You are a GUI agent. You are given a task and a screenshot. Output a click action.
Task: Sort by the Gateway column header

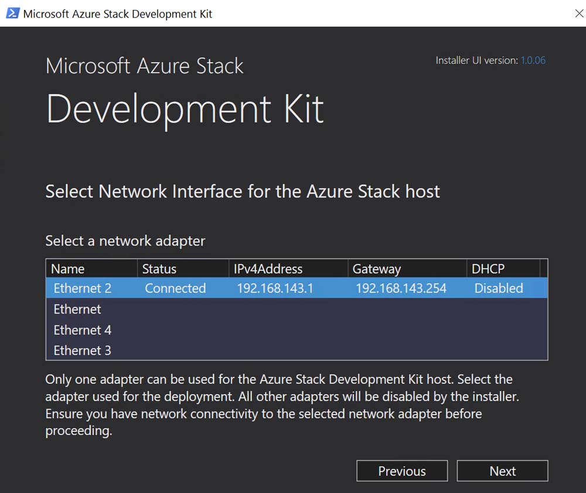377,269
